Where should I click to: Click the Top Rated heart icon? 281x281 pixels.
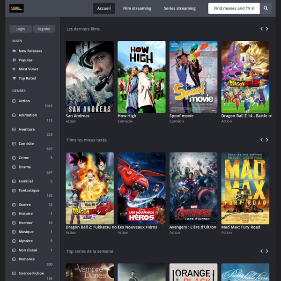(x=14, y=78)
